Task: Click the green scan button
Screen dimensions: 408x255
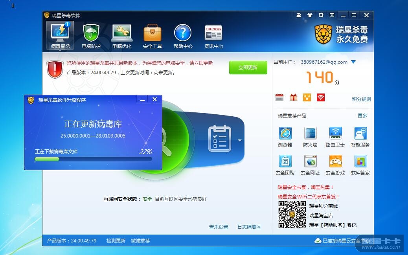Action: (175, 141)
